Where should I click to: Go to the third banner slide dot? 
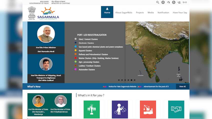click(x=125, y=80)
